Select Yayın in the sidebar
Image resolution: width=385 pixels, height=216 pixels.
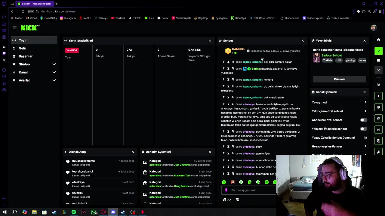(34, 40)
